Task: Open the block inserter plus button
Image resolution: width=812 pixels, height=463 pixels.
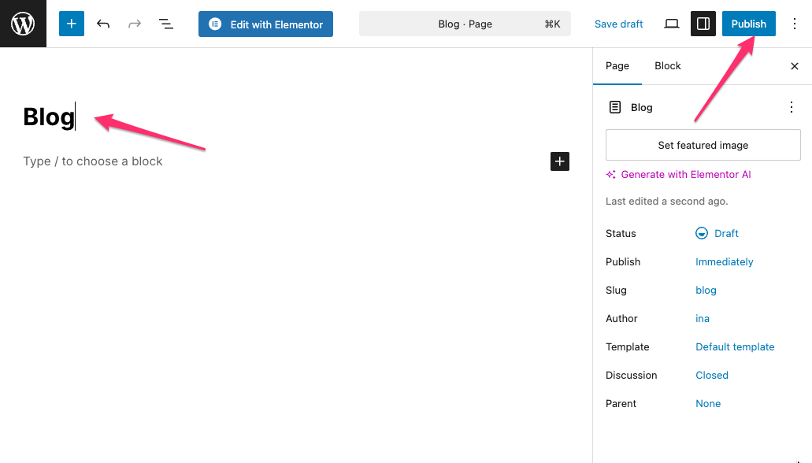Action: [71, 24]
